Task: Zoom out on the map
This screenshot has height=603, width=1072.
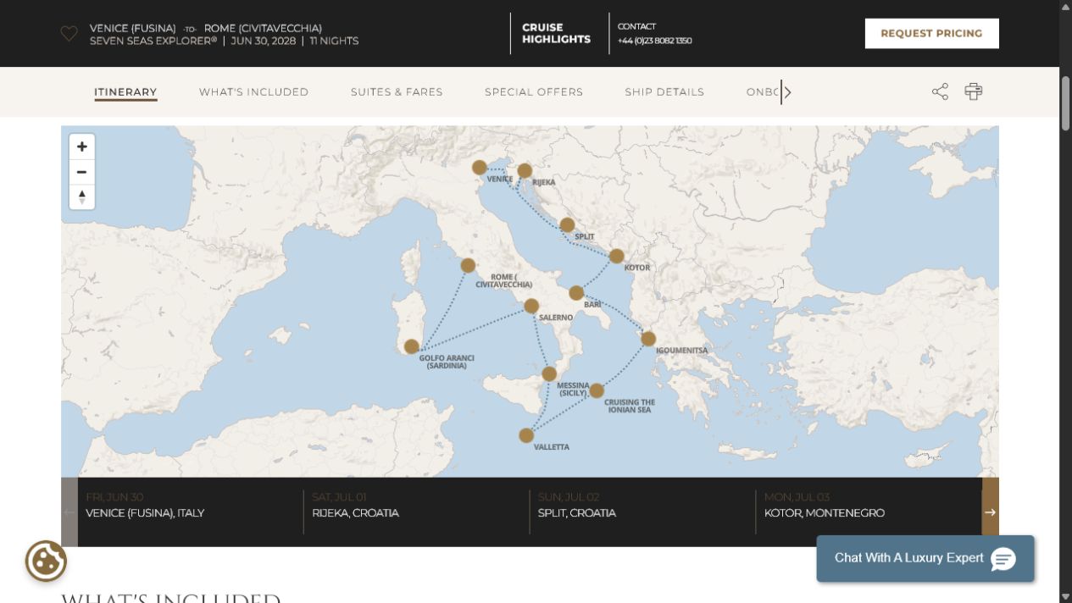Action: coord(81,172)
